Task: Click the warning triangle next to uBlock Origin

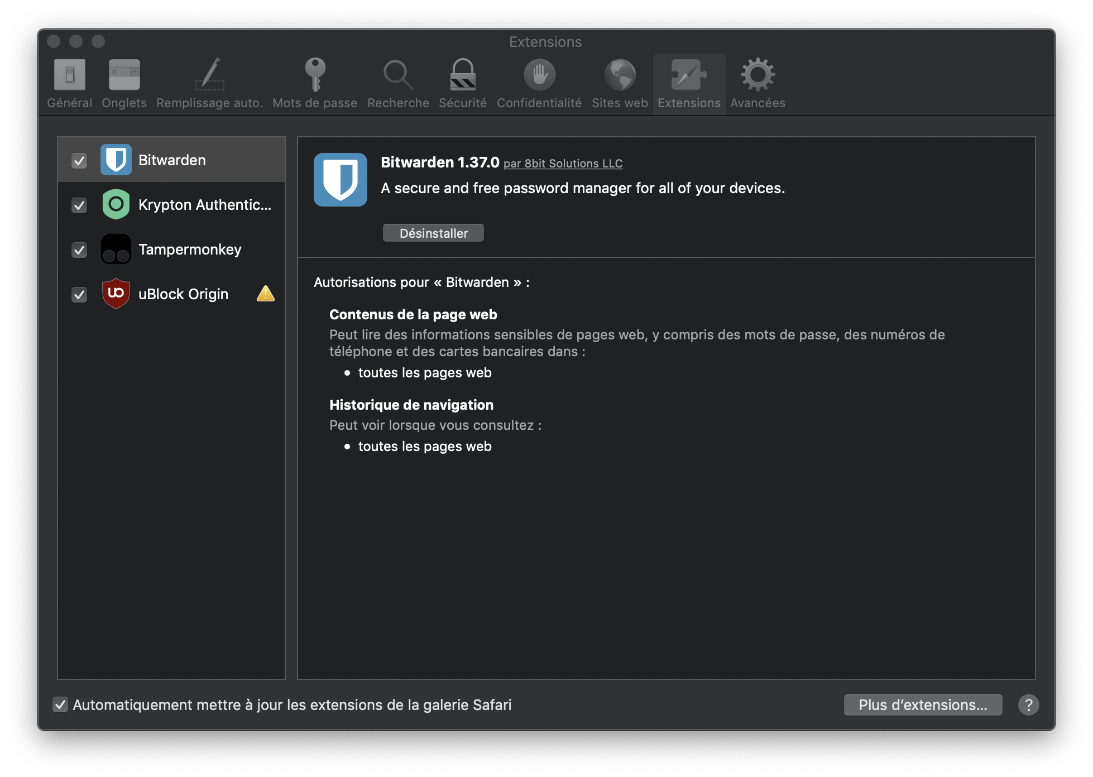Action: pos(265,294)
